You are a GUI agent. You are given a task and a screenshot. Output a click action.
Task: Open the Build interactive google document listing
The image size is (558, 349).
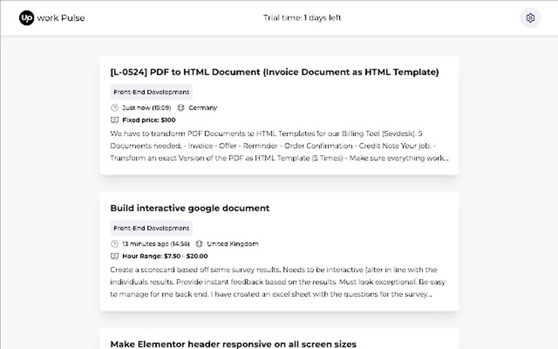click(189, 208)
